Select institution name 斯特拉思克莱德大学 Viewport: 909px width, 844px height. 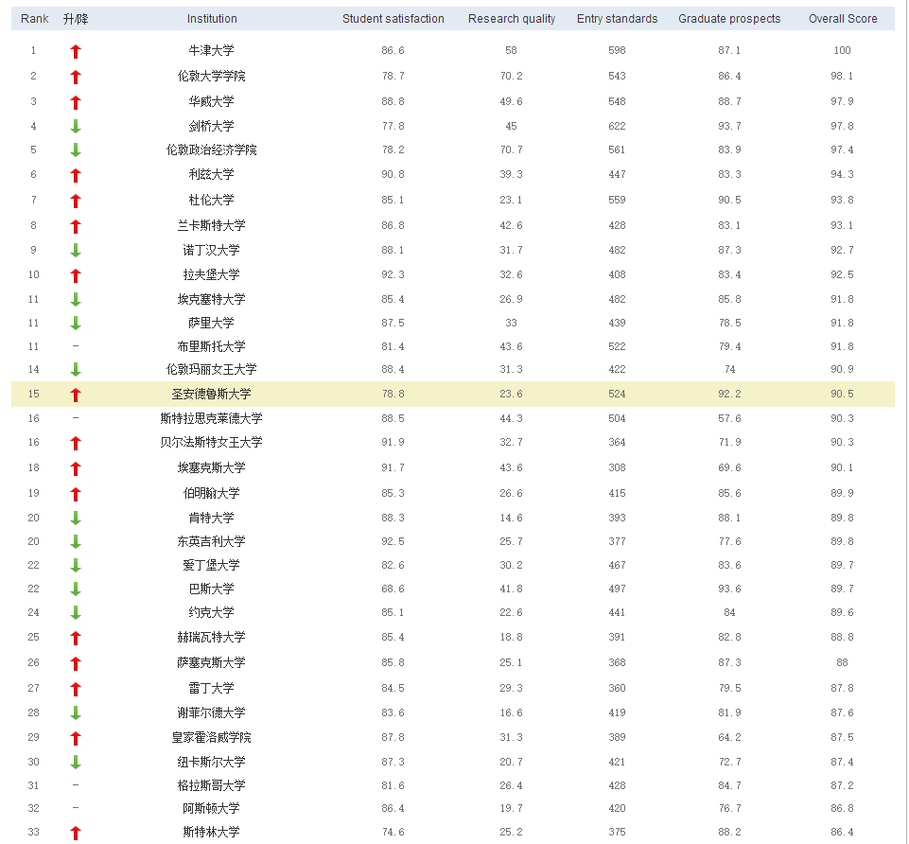click(212, 418)
